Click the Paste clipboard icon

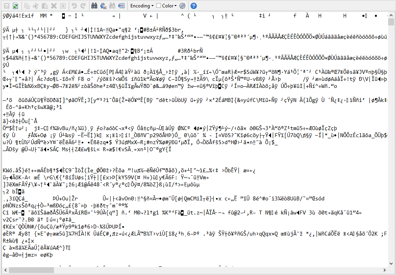coord(45,6)
